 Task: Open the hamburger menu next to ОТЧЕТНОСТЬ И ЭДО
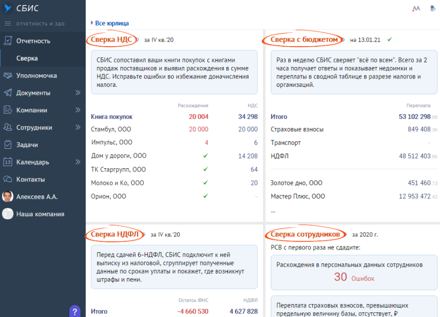tap(7, 24)
